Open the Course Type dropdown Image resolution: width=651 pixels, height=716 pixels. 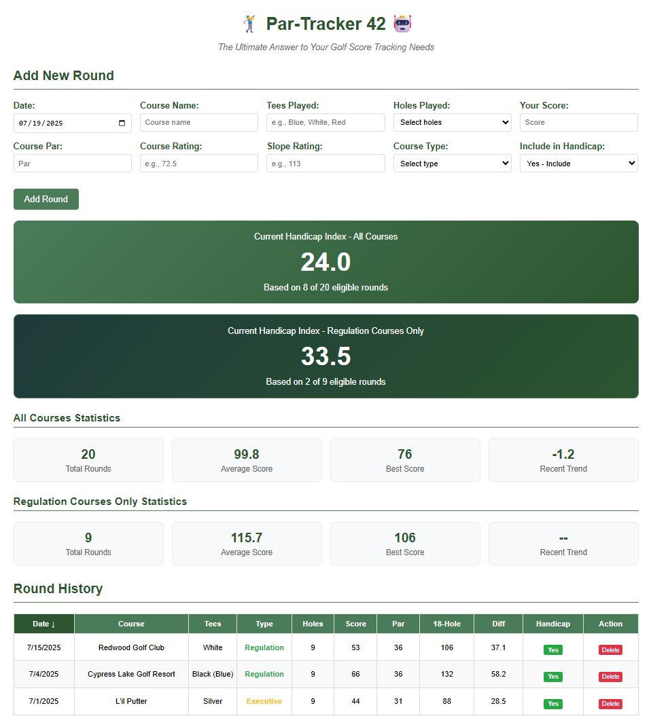[x=452, y=163]
